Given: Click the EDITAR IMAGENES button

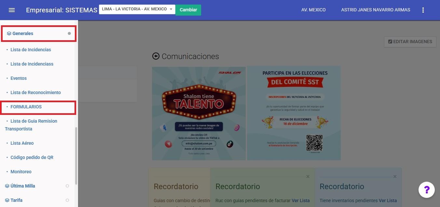Looking at the screenshot, I should (410, 42).
